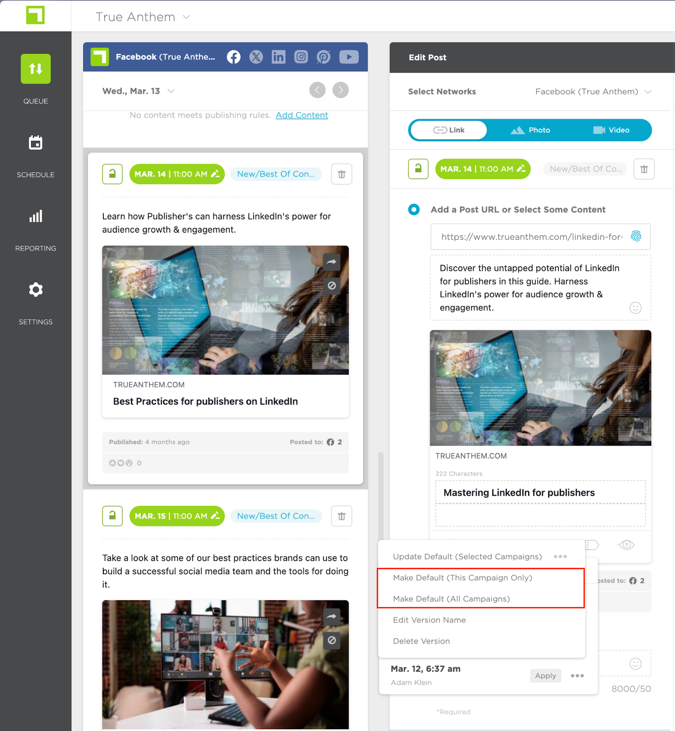Select the Instagram network icon

(301, 57)
